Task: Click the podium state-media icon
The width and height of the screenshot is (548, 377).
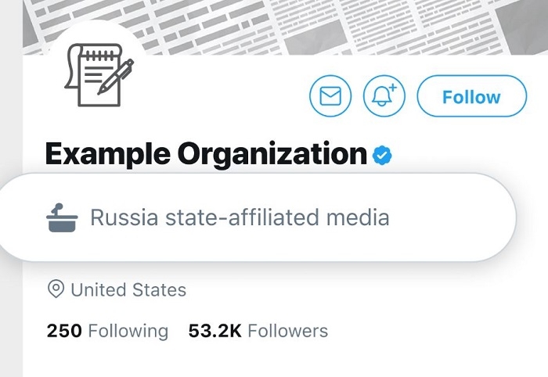Action: (61, 217)
